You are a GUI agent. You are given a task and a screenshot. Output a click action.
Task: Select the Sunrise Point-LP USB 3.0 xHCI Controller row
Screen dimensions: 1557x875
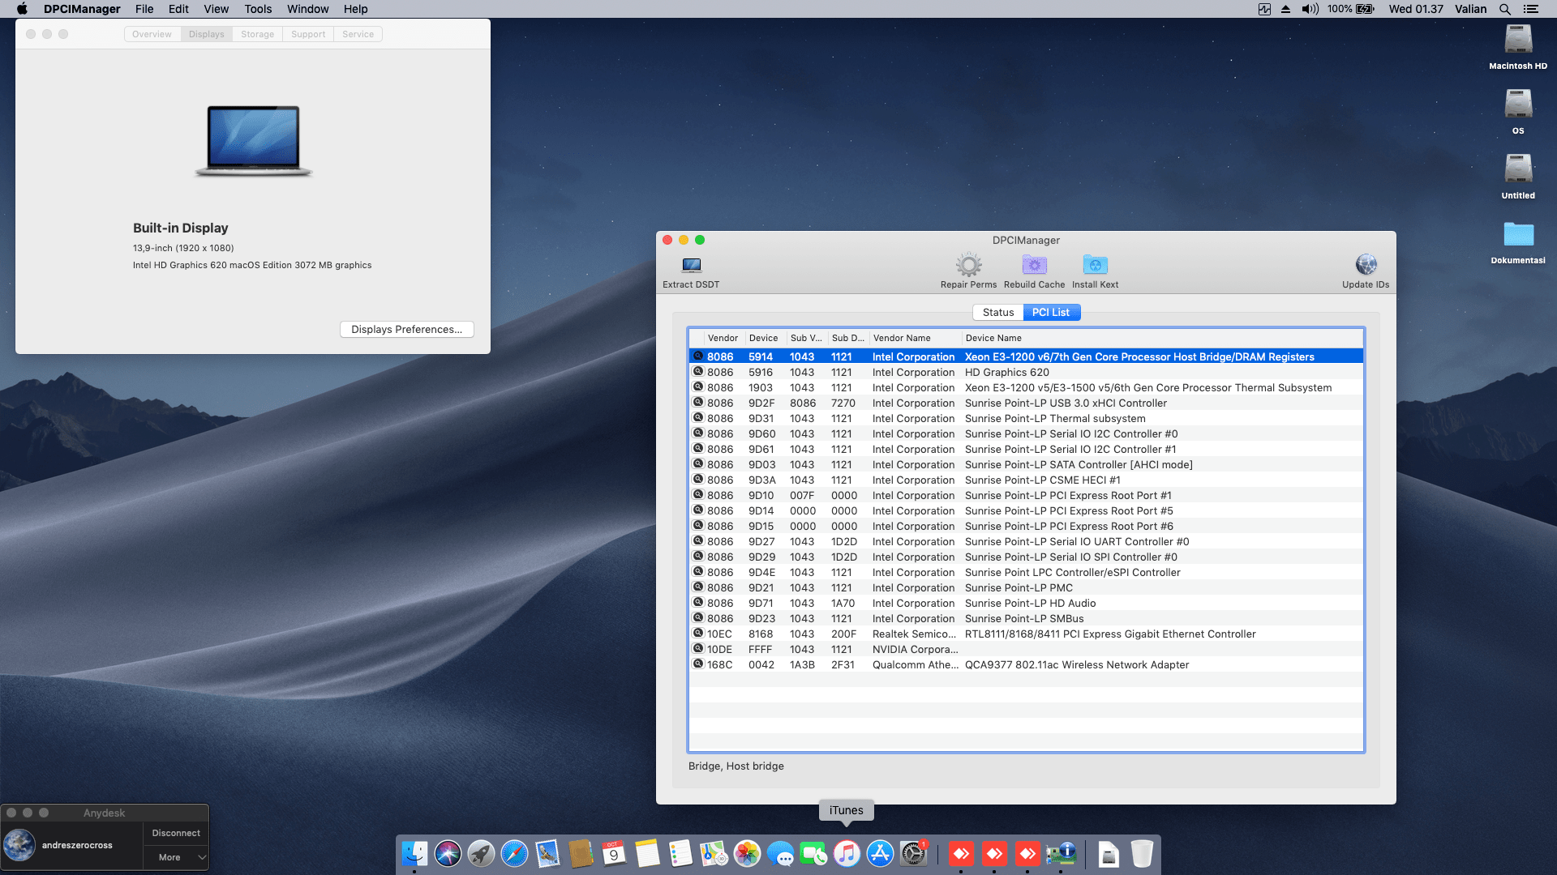tap(1026, 403)
